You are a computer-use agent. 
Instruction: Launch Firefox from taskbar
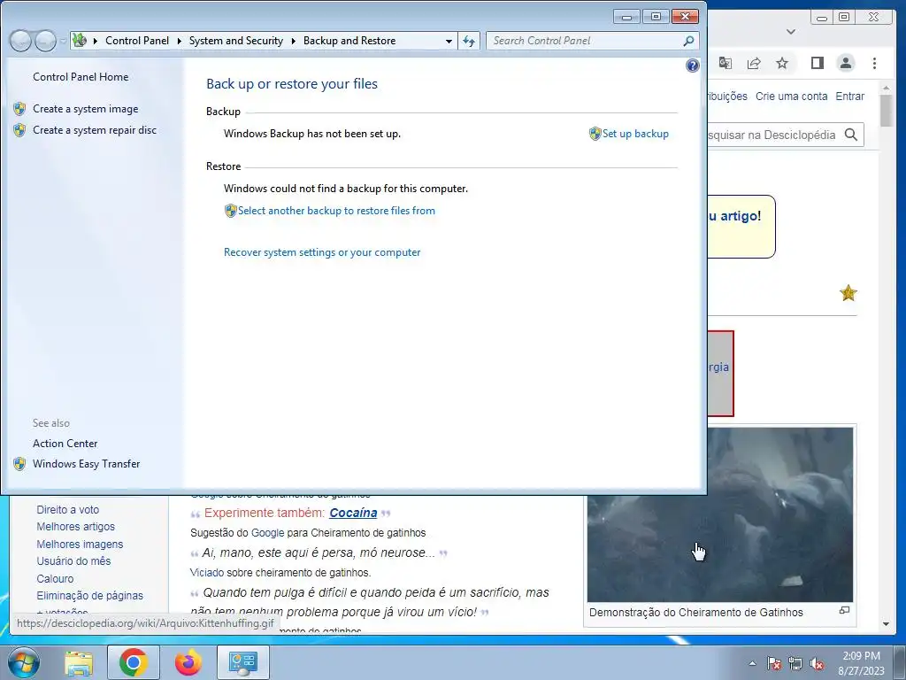tap(188, 662)
